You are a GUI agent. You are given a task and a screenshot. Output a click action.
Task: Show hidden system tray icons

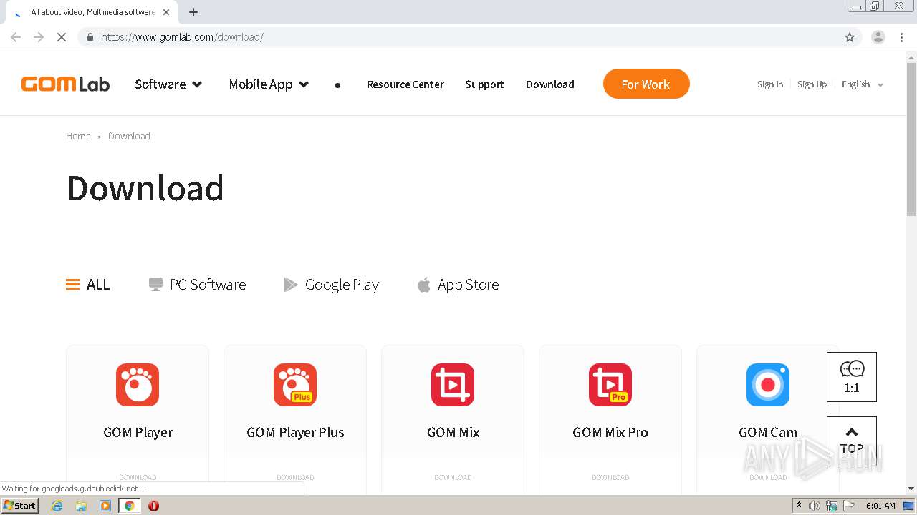pos(799,506)
